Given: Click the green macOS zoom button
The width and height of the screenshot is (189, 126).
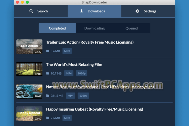Looking at the screenshot, I should click(27, 2).
